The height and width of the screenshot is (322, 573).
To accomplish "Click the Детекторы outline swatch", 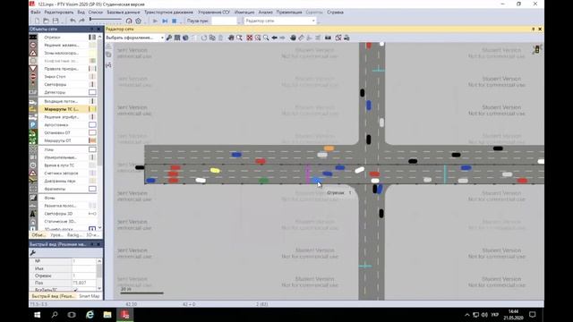I will point(92,92).
